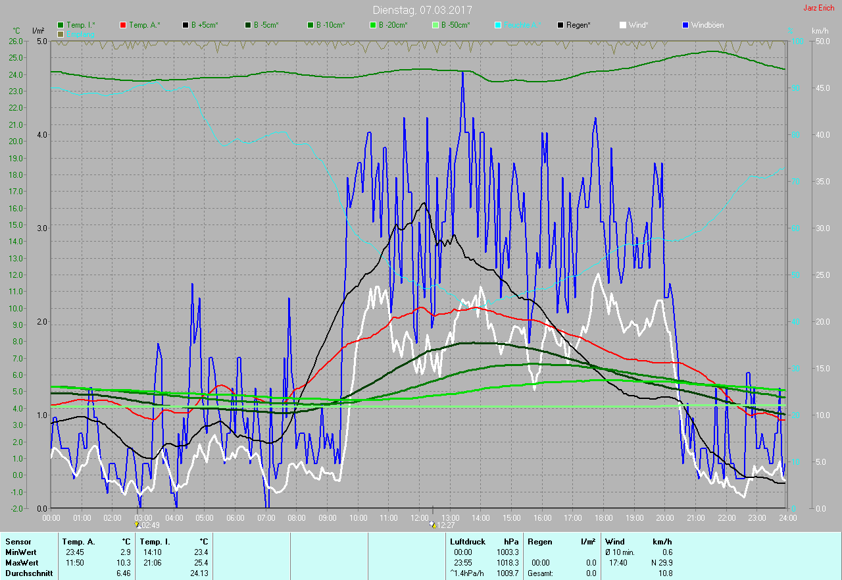Toggle the B -10cm legend entry

[x=311, y=25]
